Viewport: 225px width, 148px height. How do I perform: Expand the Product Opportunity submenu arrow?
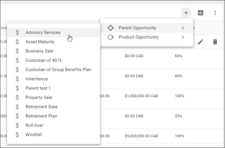point(183,37)
